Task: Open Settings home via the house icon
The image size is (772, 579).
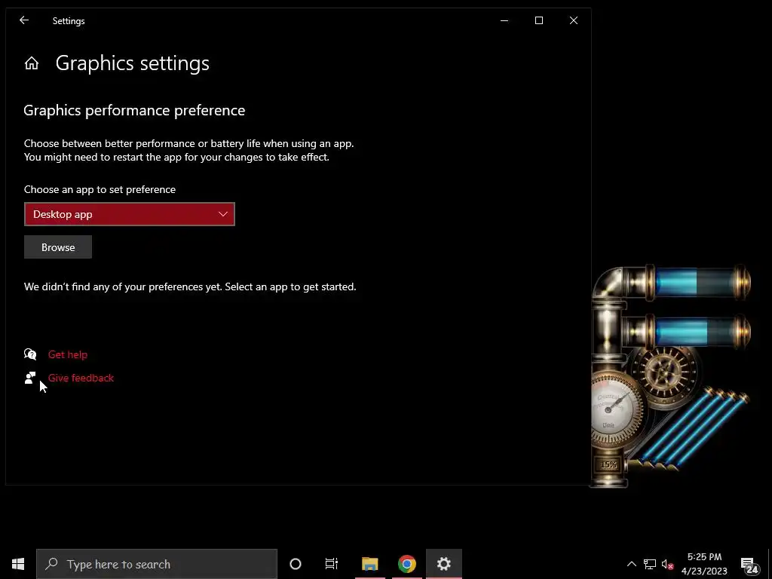Action: tap(32, 63)
